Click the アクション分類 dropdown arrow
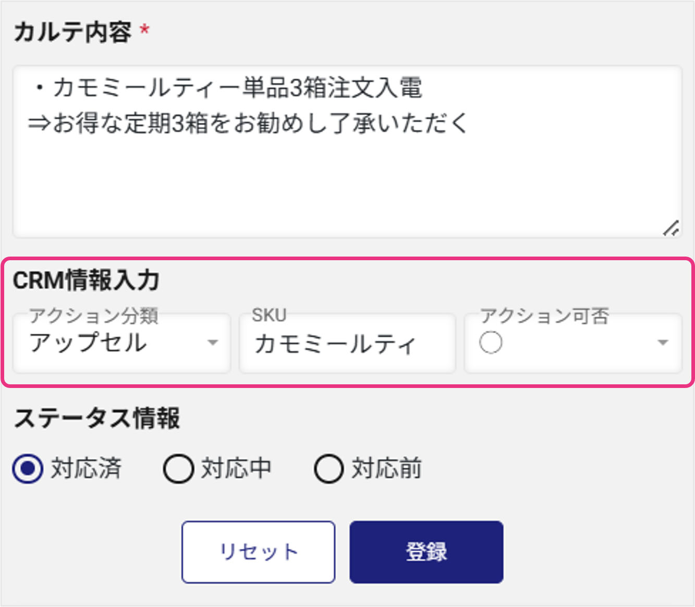Viewport: 695px width, 607px height. point(212,343)
